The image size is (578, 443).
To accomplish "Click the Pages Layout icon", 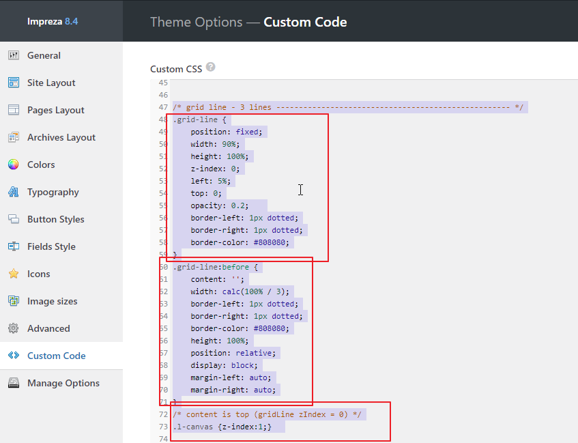I will 14,110.
